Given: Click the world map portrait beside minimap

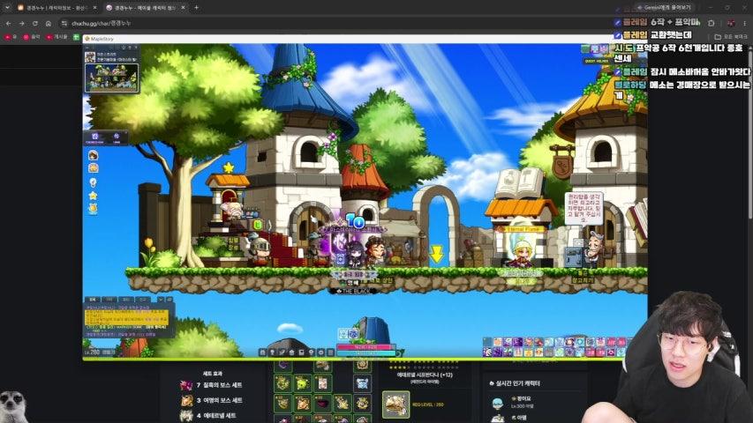Looking at the screenshot, I should [90, 57].
